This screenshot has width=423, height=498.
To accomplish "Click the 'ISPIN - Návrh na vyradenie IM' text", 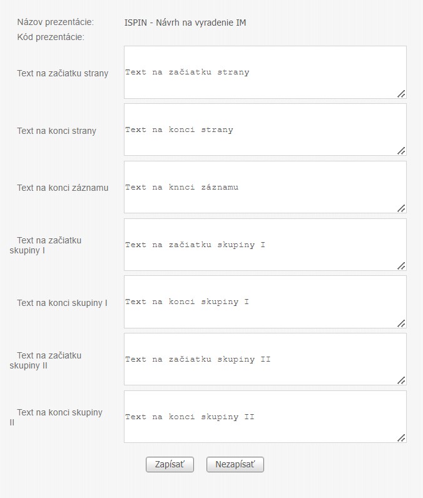I will tap(185, 23).
